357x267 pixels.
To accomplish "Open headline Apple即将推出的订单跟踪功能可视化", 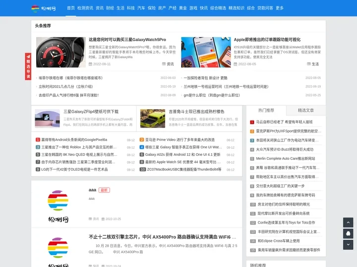I will pyautogui.click(x=267, y=40).
